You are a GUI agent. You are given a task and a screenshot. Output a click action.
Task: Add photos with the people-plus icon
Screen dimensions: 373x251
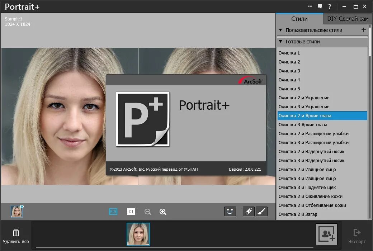[x=326, y=235]
